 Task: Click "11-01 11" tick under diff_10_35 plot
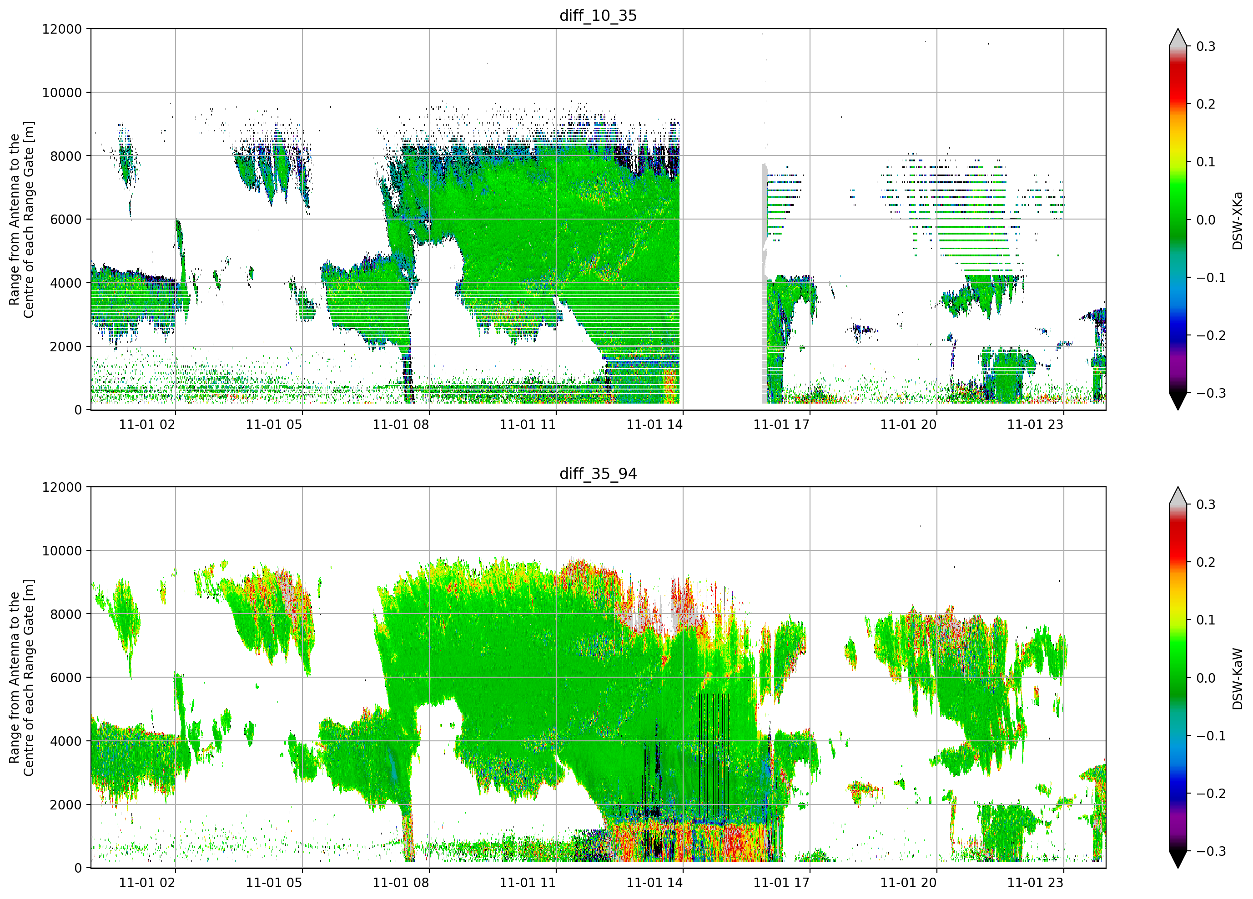click(528, 425)
